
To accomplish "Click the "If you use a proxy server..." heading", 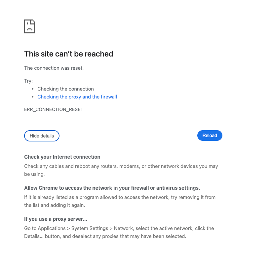I will pos(56,219).
